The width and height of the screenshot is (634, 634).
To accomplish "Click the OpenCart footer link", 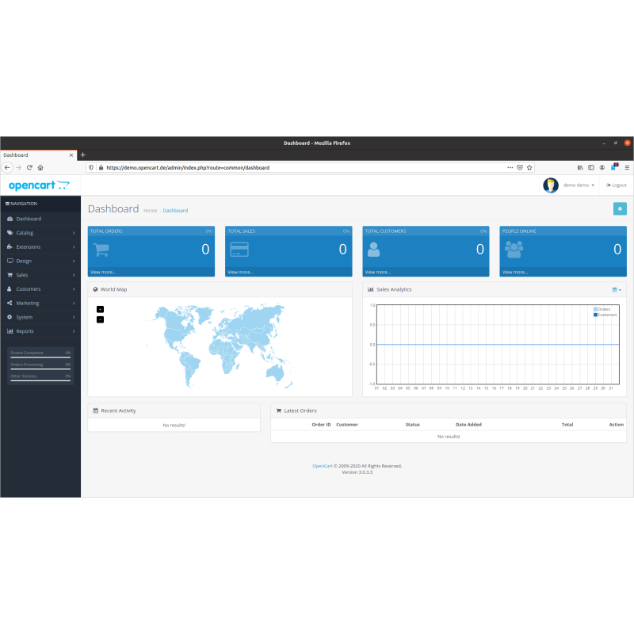I will click(x=322, y=466).
